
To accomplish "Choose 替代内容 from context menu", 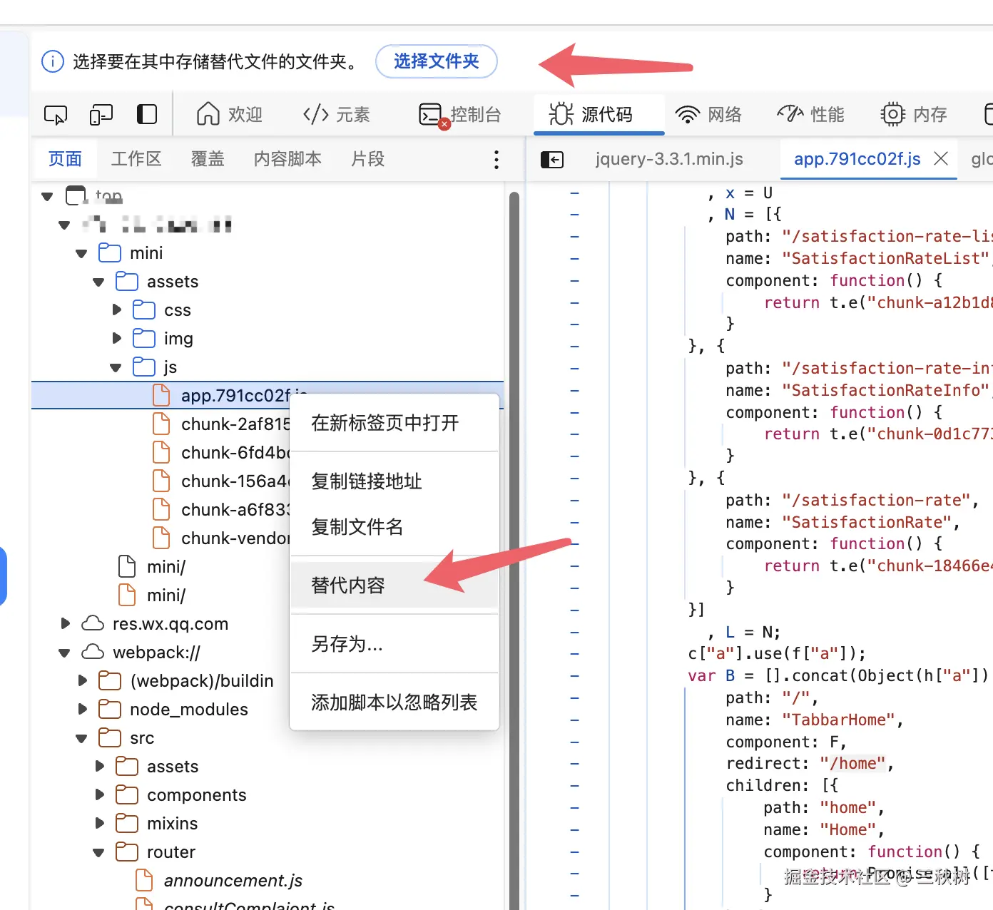I will [394, 586].
